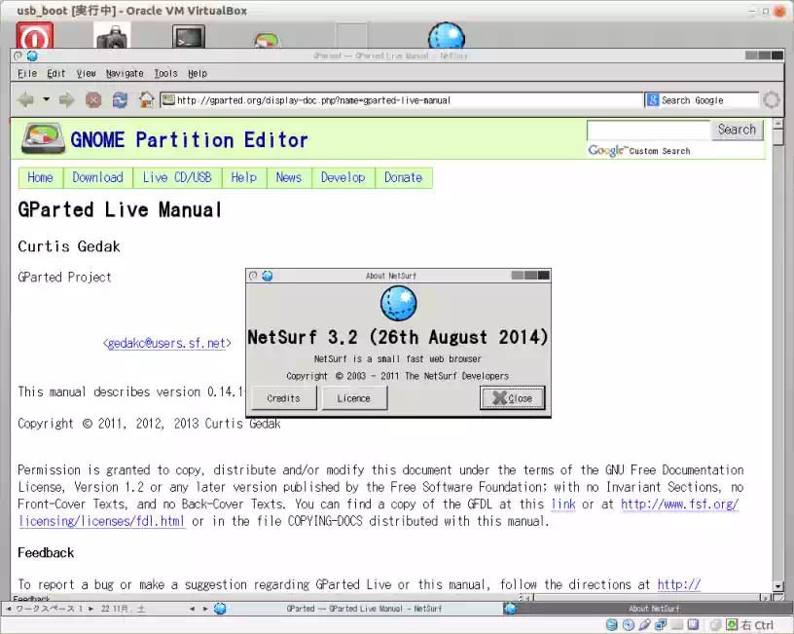
Task: Click About NetSurf window menu icon
Action: pos(253,276)
